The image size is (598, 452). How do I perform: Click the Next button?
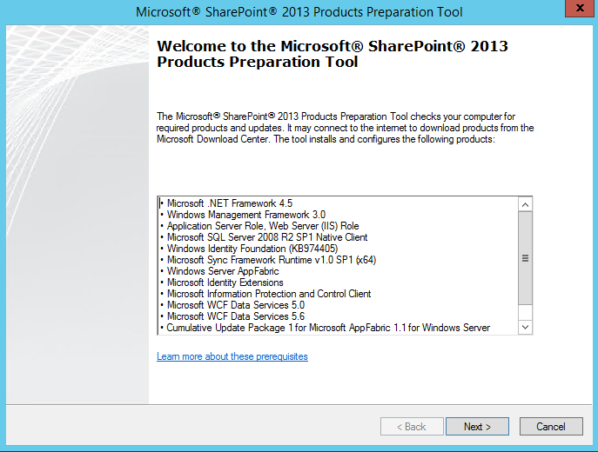point(477,426)
